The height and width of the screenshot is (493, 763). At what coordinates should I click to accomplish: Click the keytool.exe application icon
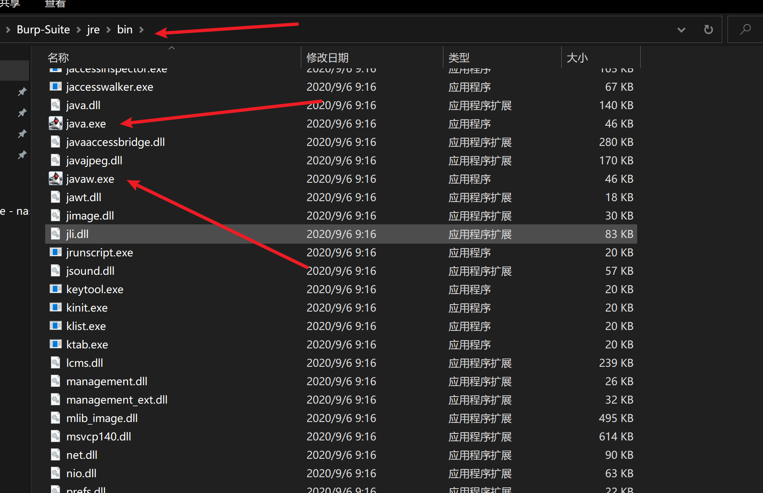pos(56,289)
